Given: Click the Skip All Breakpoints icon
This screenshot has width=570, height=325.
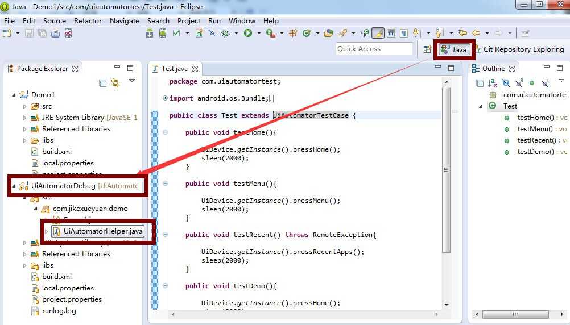Looking at the screenshot, I should 212,34.
